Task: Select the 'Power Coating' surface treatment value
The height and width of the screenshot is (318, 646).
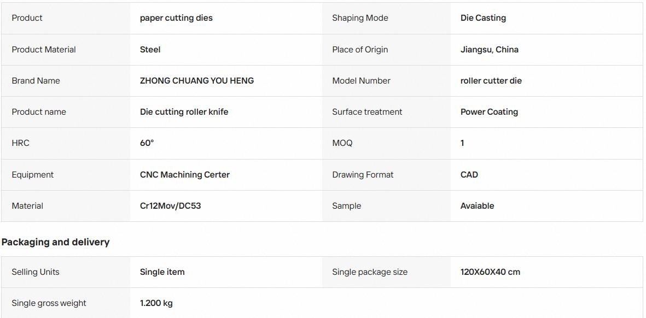Action: pyautogui.click(x=490, y=112)
